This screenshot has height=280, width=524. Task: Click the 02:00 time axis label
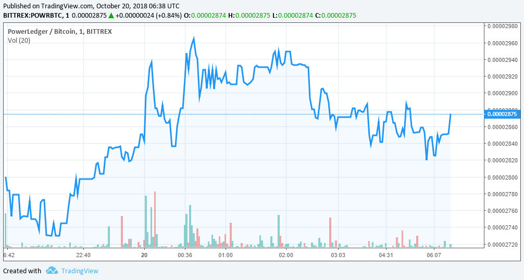(286, 256)
